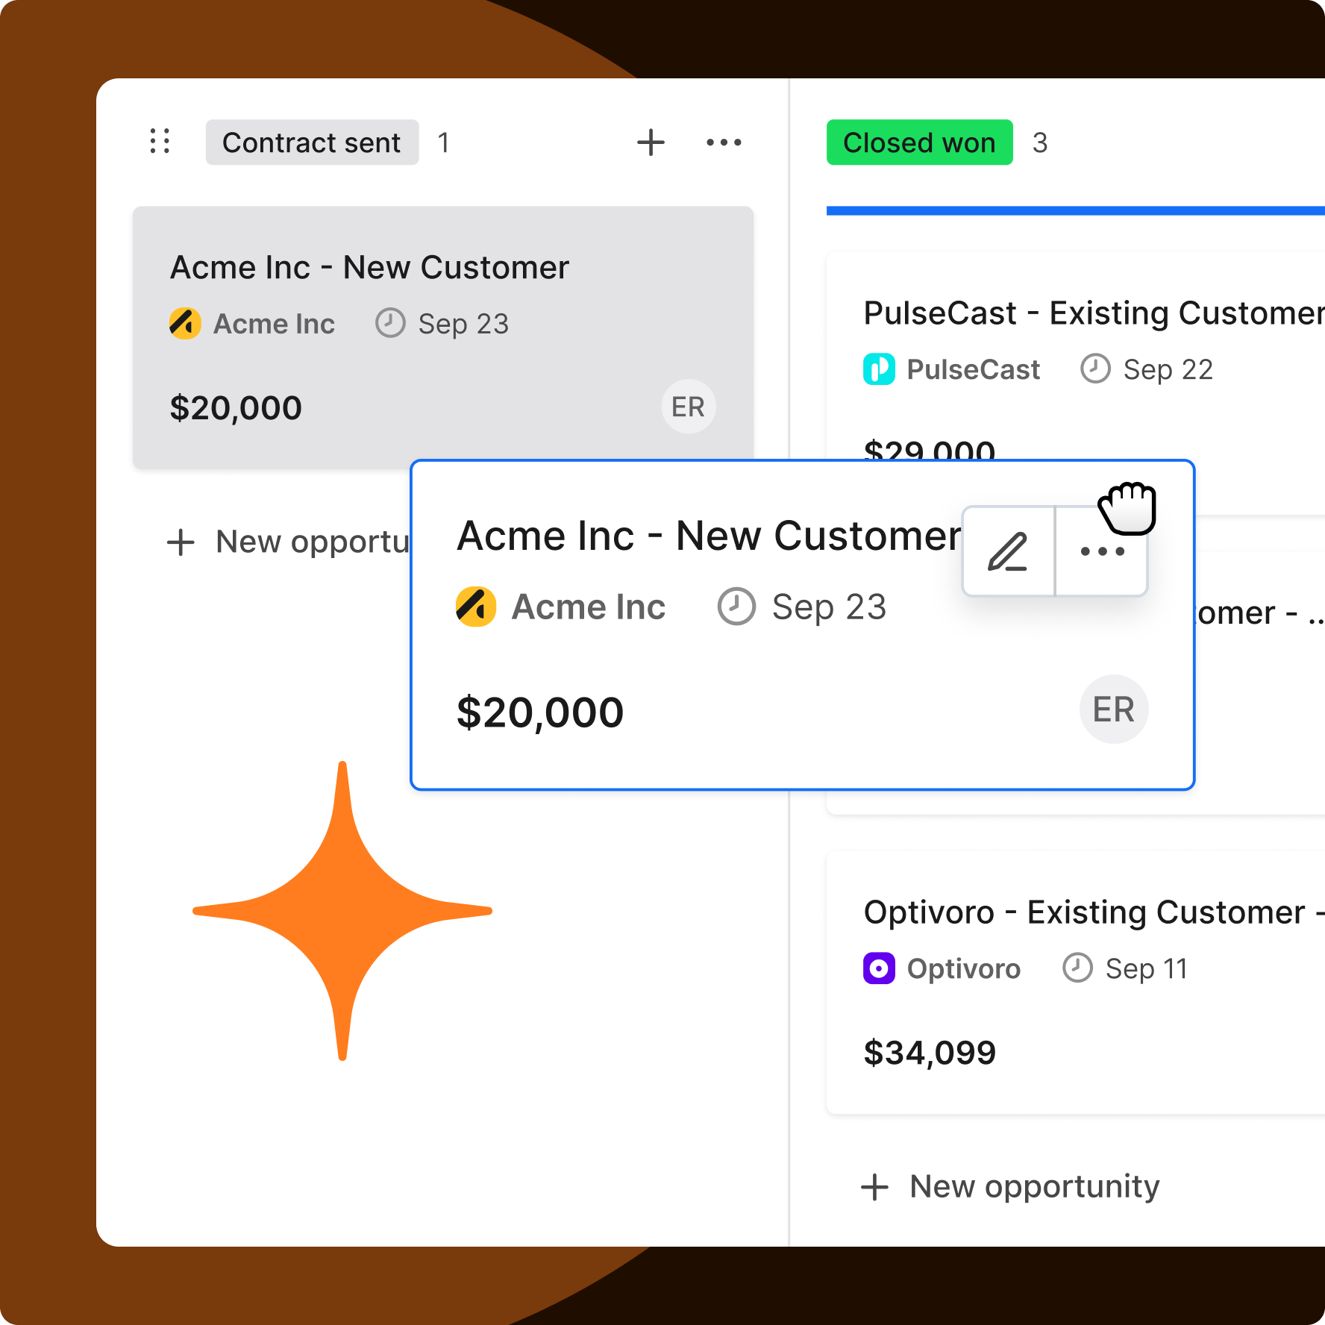Add a new opportunity in Contract sent column
The width and height of the screenshot is (1325, 1325).
pyautogui.click(x=284, y=542)
